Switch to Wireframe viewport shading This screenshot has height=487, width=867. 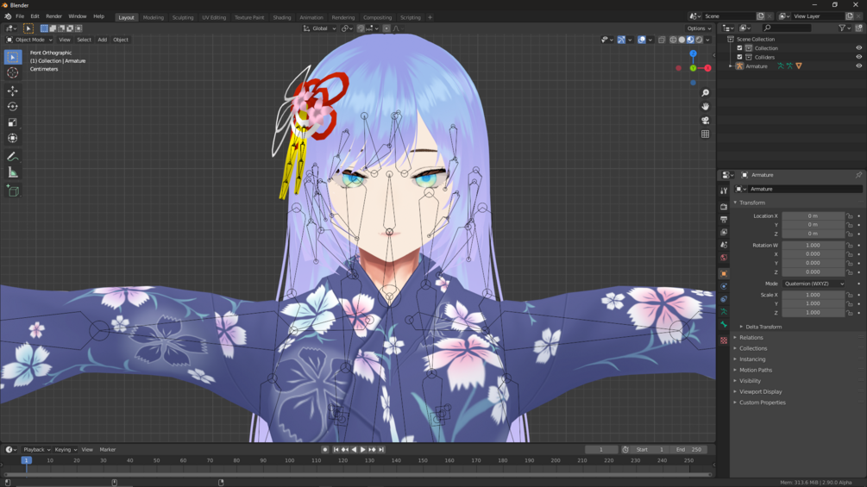[673, 40]
